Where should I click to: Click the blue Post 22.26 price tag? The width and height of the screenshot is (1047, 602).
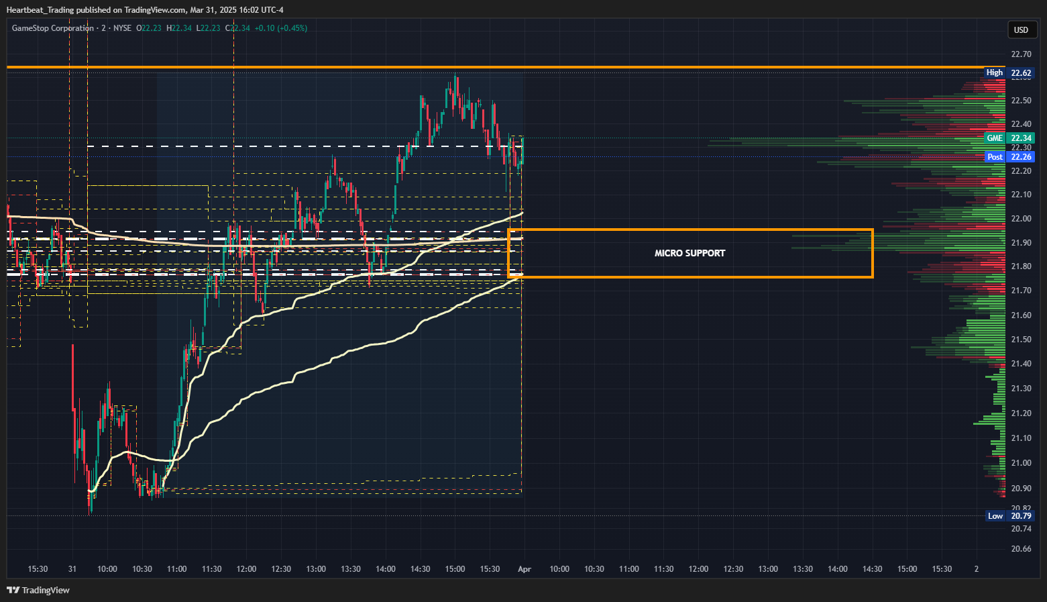pos(1009,157)
